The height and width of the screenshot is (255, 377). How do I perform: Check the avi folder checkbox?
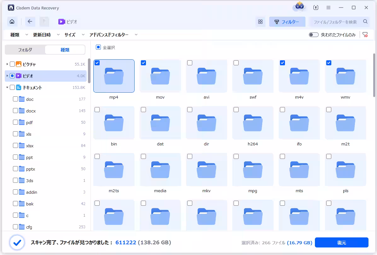click(x=190, y=63)
